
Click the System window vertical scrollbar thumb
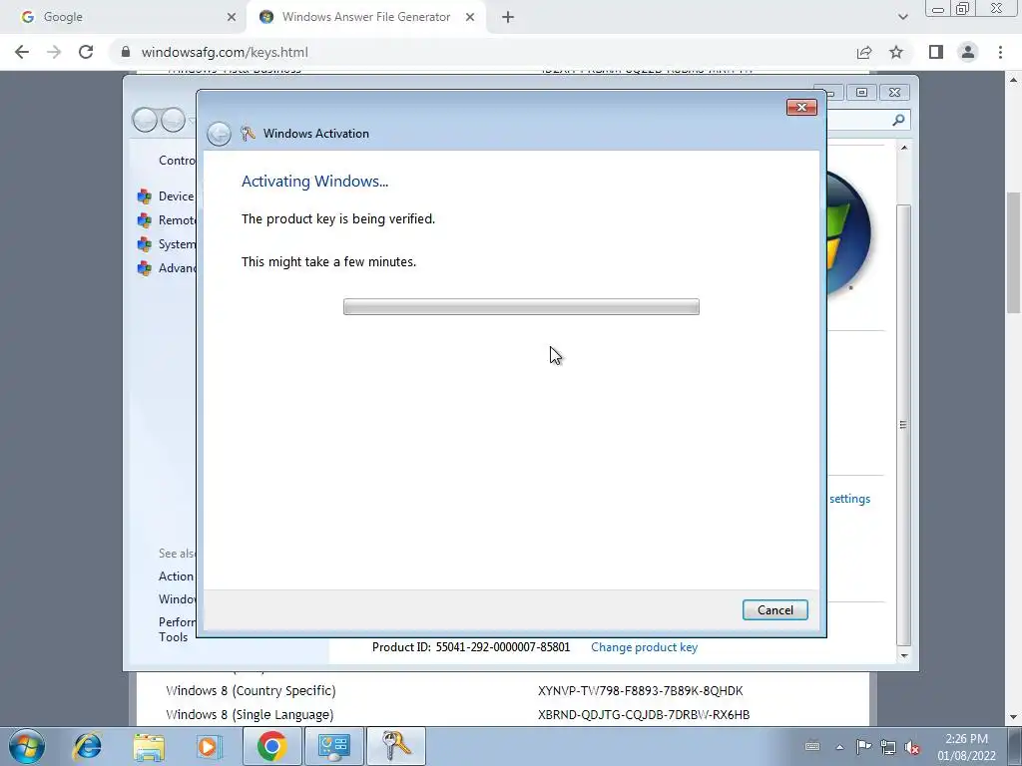pyautogui.click(x=904, y=424)
